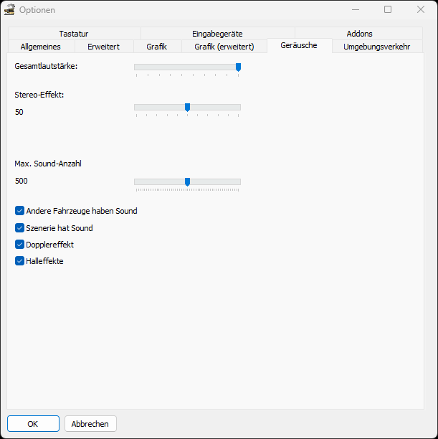Click the Geräusche tab
438x439 pixels.
299,46
